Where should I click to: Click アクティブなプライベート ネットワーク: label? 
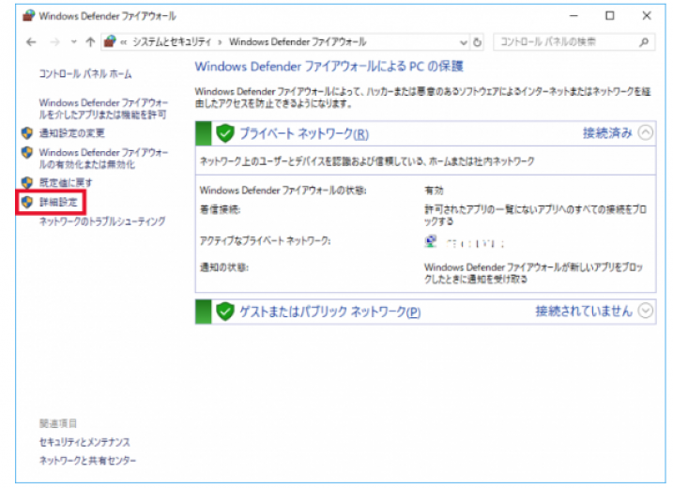(x=266, y=241)
